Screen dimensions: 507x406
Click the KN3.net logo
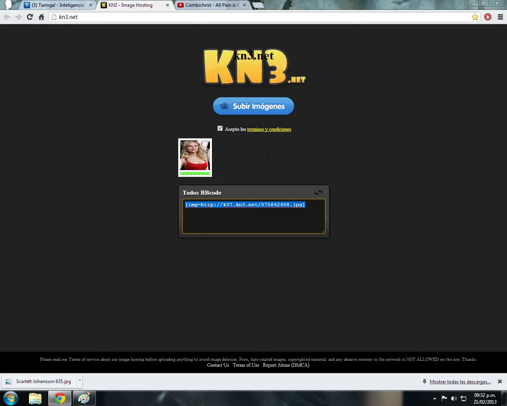tap(254, 67)
